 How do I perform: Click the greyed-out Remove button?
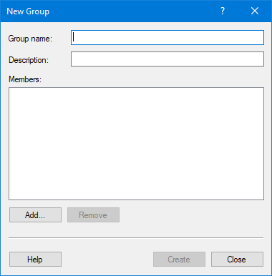93,215
